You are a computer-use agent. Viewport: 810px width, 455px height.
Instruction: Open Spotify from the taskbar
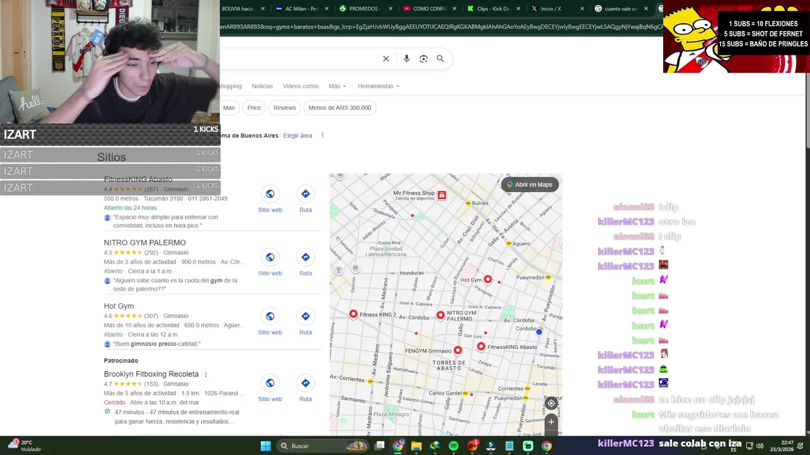point(454,446)
